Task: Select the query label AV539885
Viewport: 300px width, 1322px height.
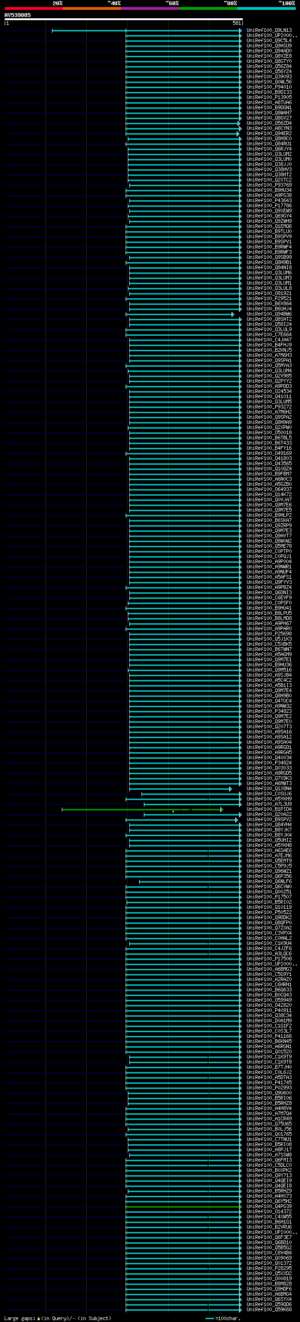Action: (17, 15)
